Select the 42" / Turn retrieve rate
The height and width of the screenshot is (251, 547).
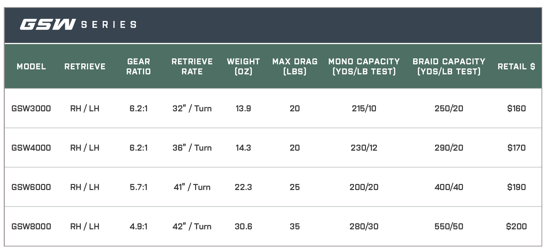click(x=192, y=227)
